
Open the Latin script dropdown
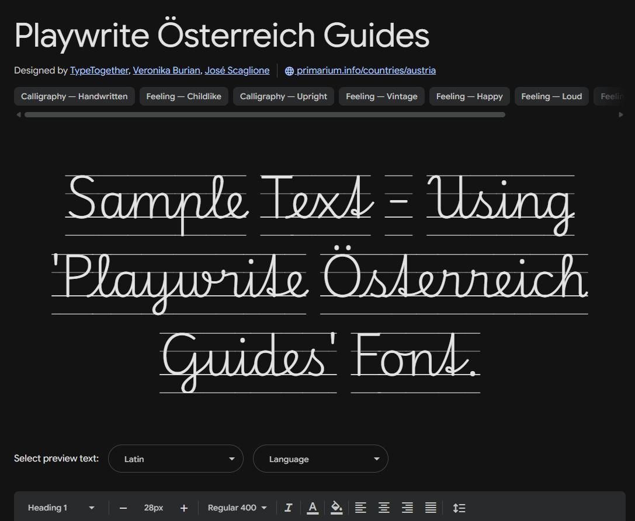click(176, 459)
